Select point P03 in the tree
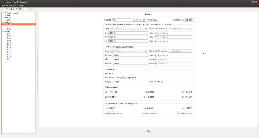Image resolution: width=259 pixels, height=138 pixels. (9, 38)
